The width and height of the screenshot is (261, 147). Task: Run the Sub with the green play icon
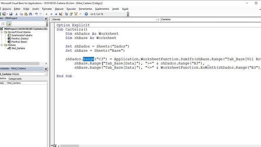[x=46, y=14]
